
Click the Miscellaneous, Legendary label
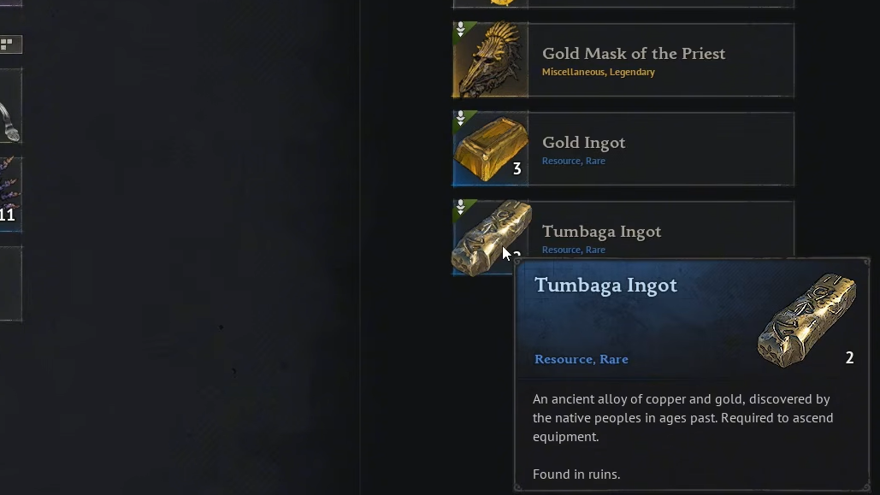(599, 72)
